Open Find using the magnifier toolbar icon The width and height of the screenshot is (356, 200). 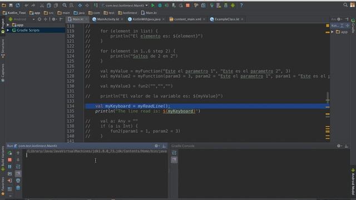pos(65,5)
